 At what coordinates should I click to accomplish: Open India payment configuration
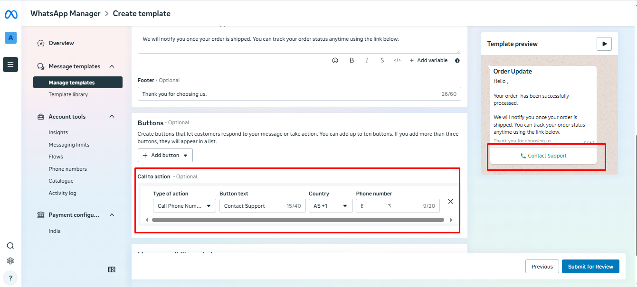[x=55, y=231]
